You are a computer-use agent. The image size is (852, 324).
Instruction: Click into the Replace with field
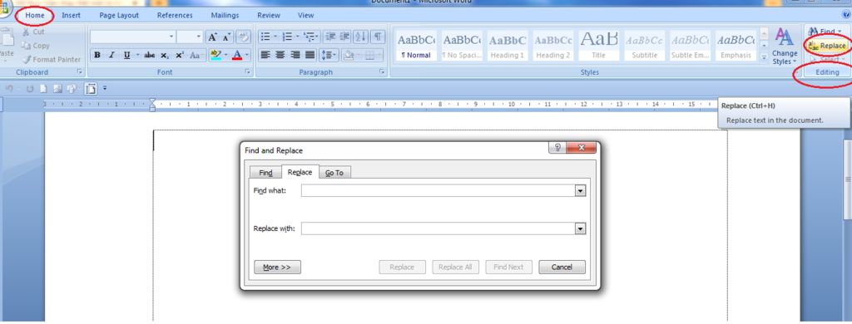pyautogui.click(x=438, y=229)
